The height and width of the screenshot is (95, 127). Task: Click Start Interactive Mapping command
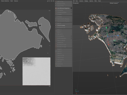63,19
